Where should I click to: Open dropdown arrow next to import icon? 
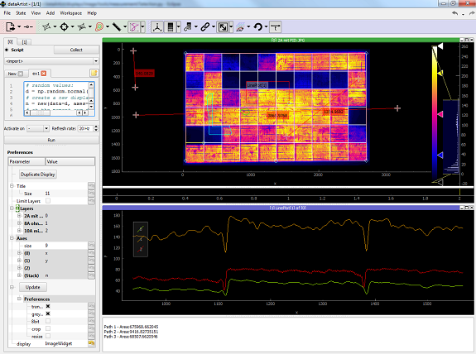pyautogui.click(x=19, y=26)
